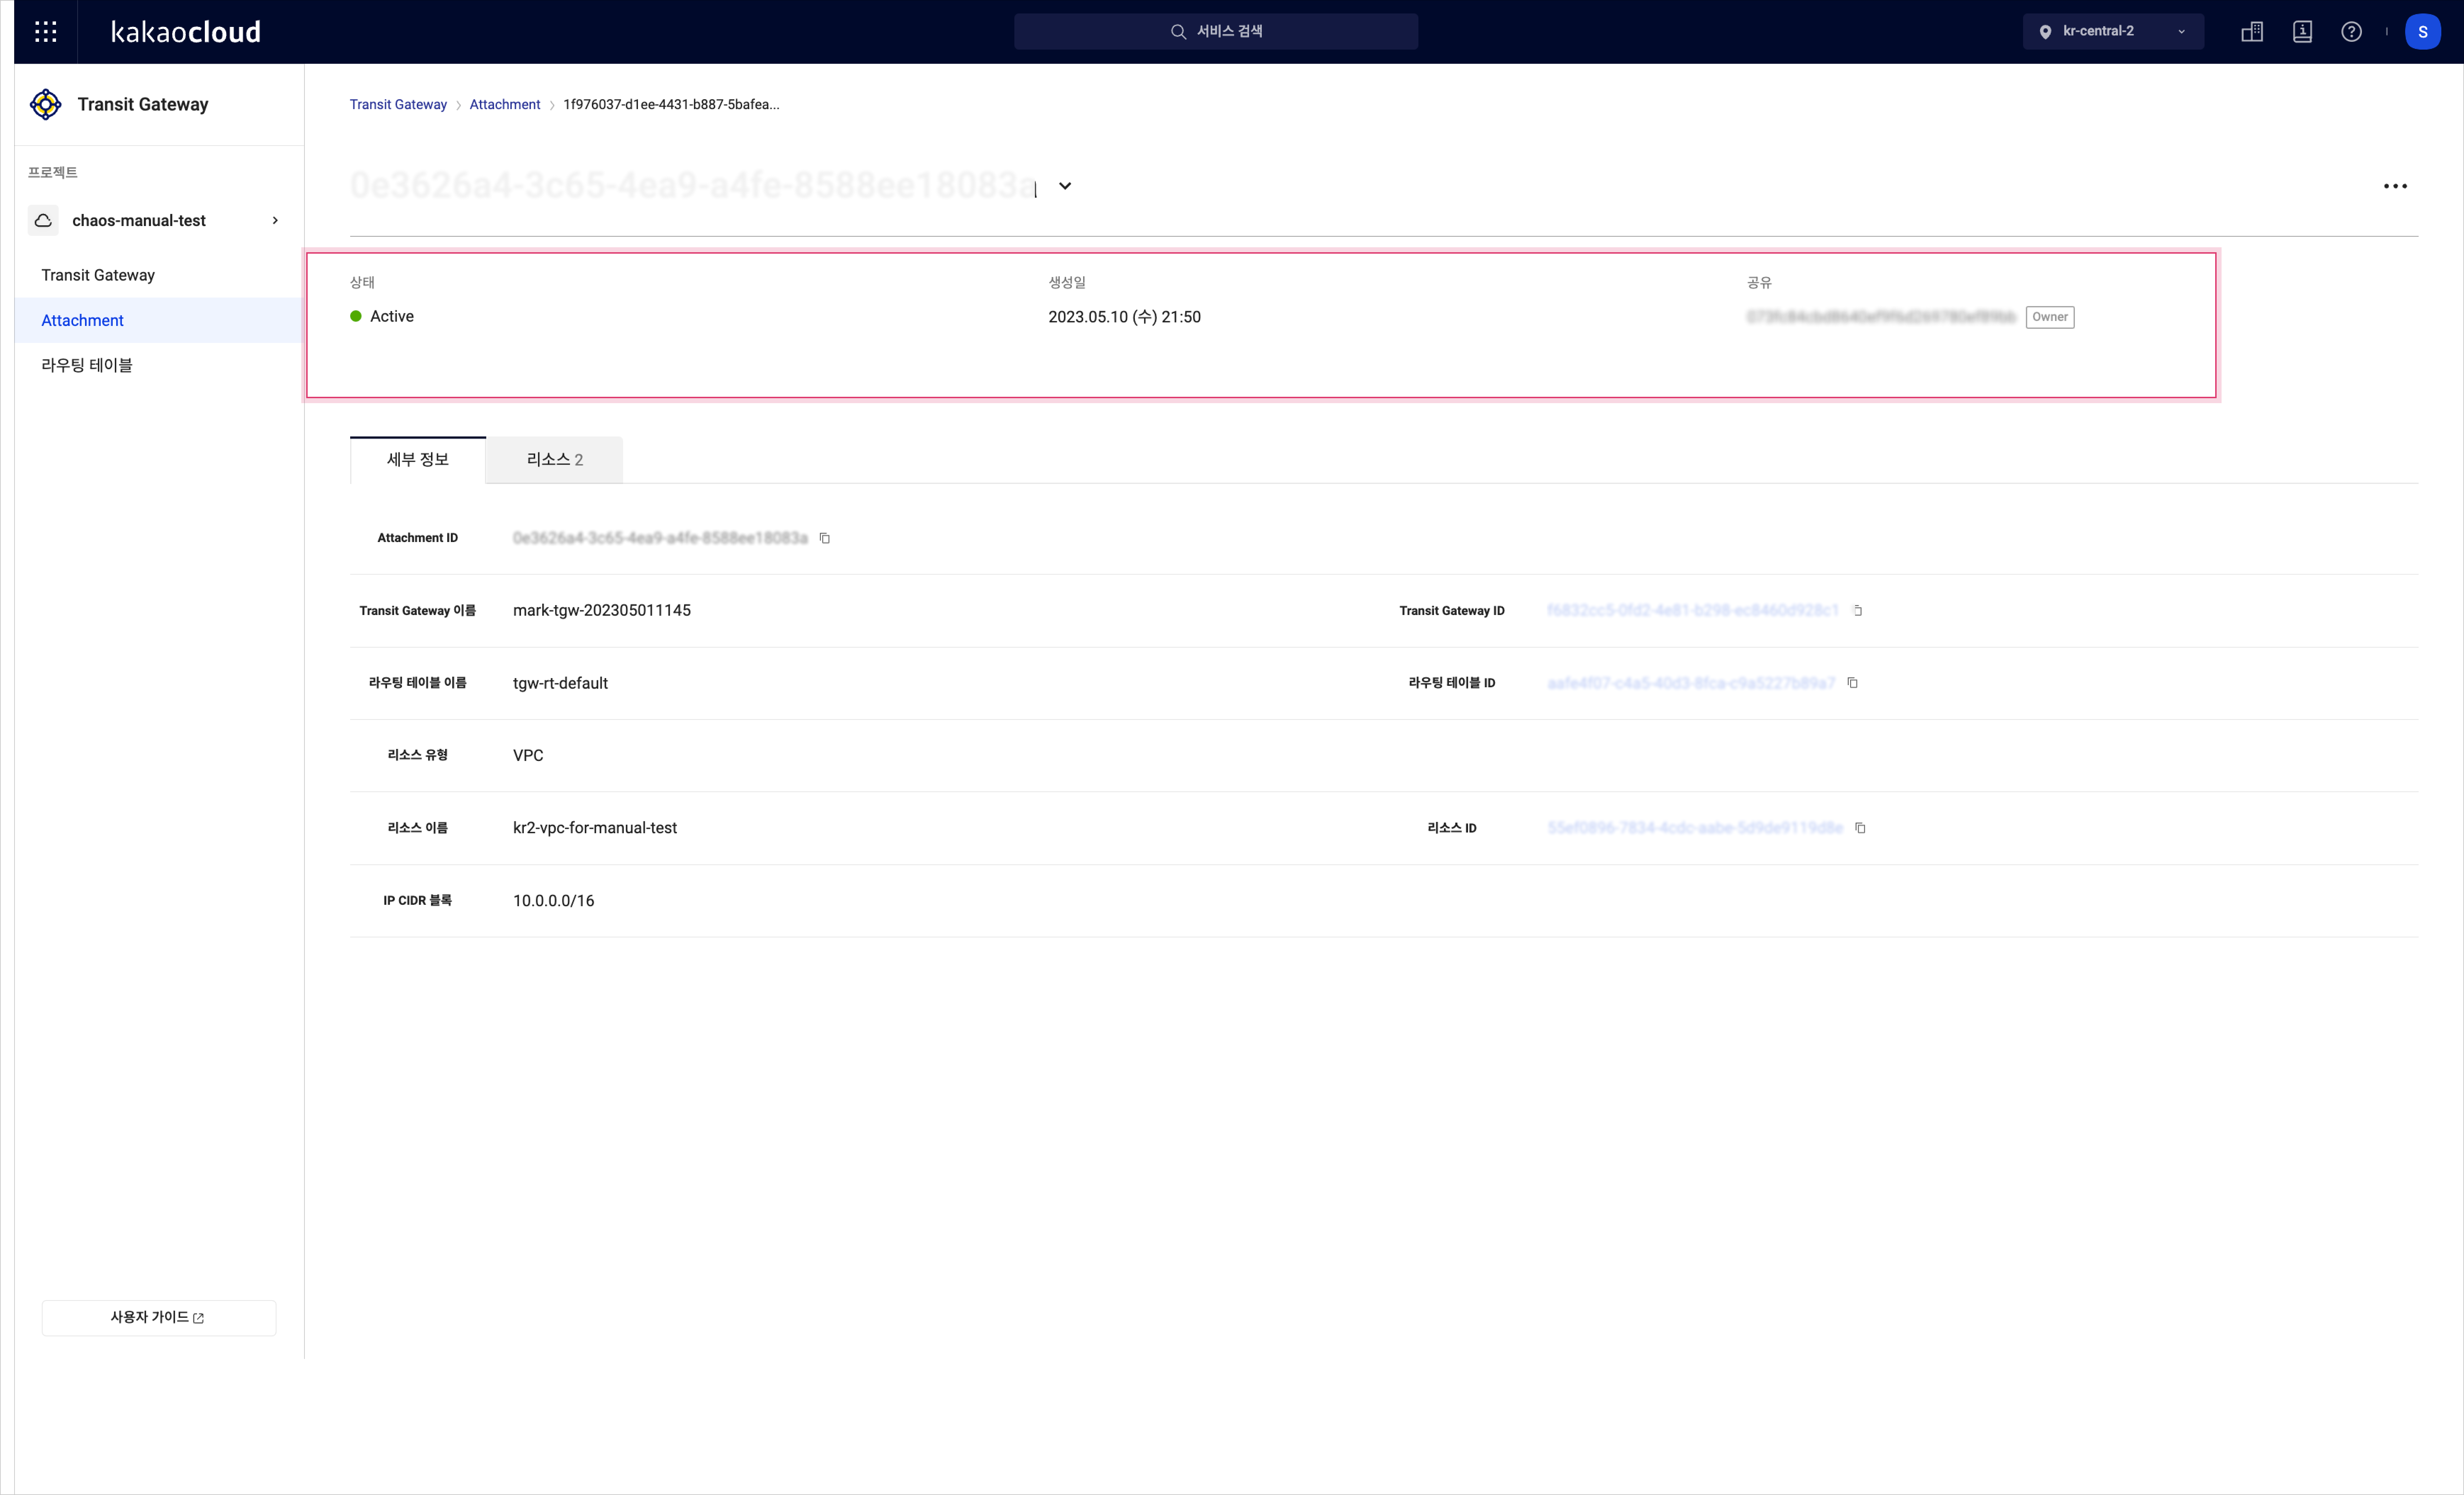Screen dimensions: 2464x1495
Task: Click the kr2-vpc-for-manual-test resource name
Action: [x=595, y=828]
